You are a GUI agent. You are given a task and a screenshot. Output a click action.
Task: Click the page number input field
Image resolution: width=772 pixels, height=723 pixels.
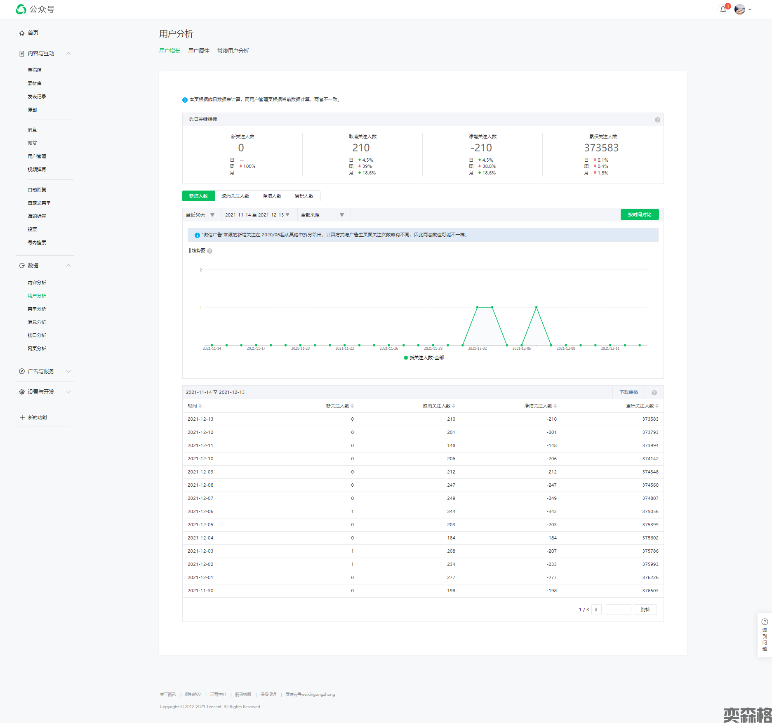(618, 610)
